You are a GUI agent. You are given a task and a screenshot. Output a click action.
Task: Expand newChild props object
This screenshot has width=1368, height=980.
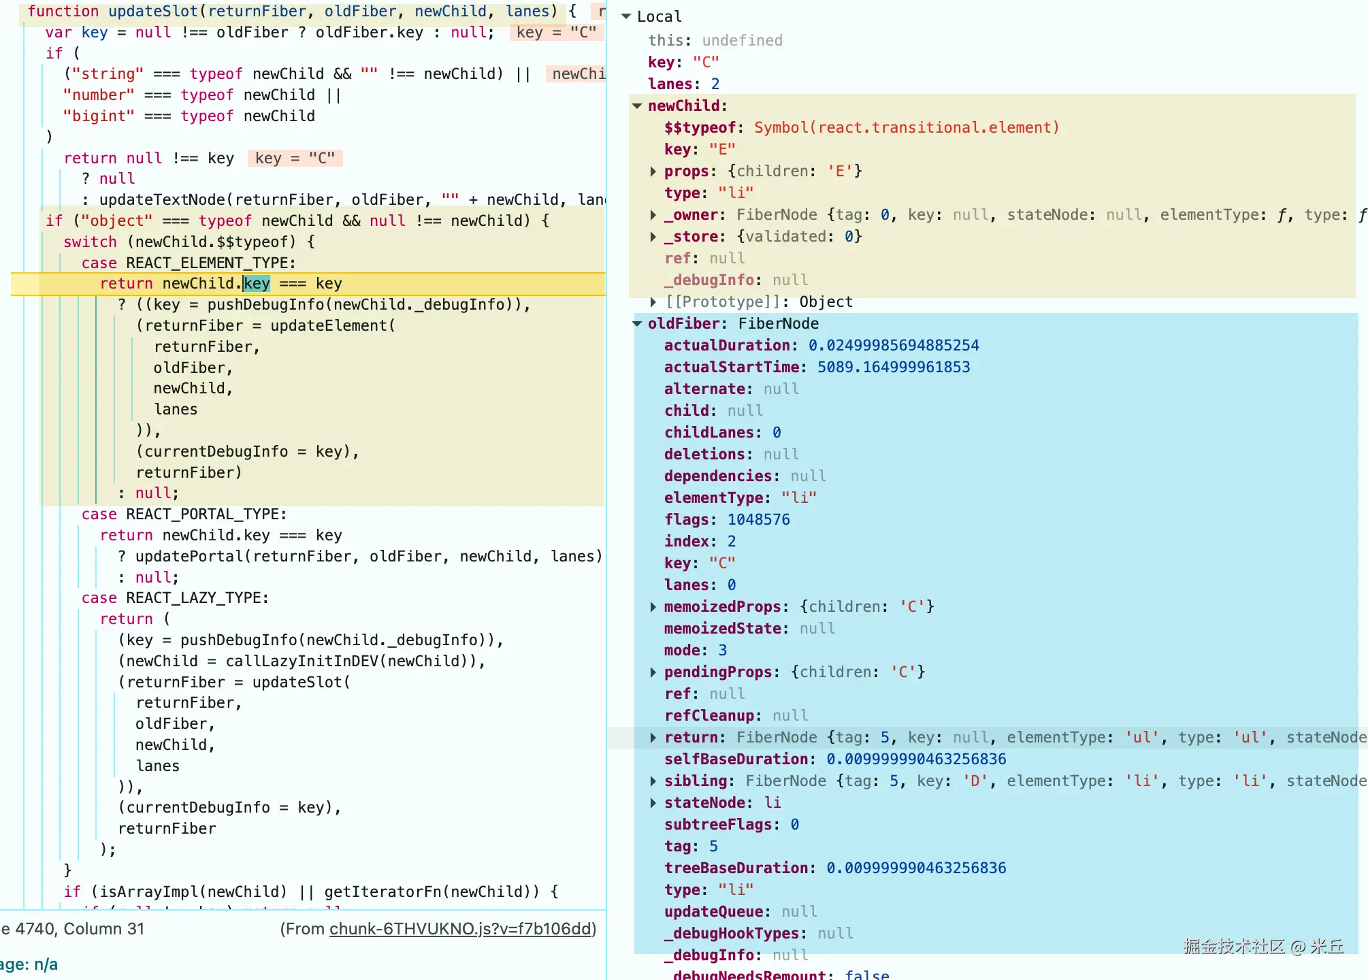click(653, 171)
